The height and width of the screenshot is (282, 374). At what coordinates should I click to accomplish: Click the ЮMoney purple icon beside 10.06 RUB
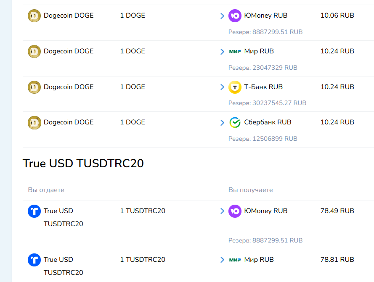point(235,16)
